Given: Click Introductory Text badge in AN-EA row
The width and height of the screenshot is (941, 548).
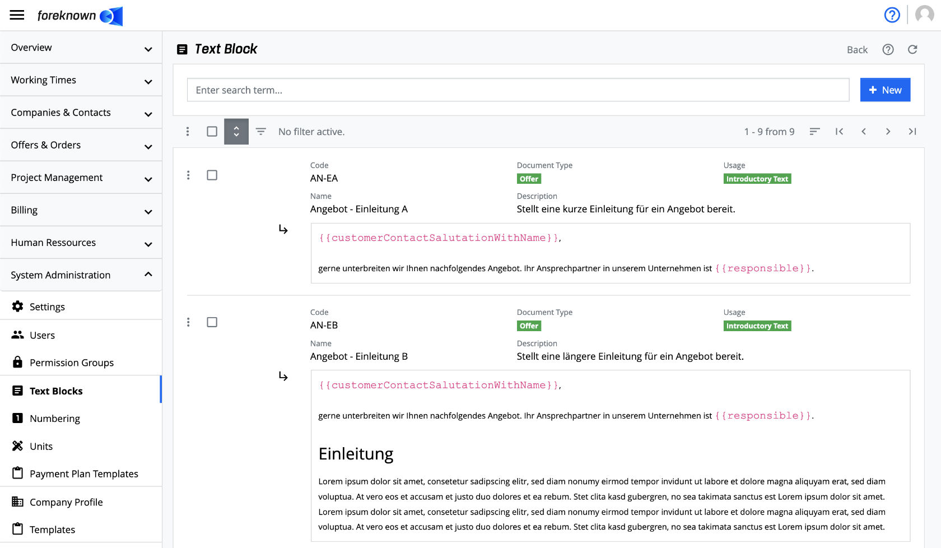Looking at the screenshot, I should pyautogui.click(x=757, y=179).
